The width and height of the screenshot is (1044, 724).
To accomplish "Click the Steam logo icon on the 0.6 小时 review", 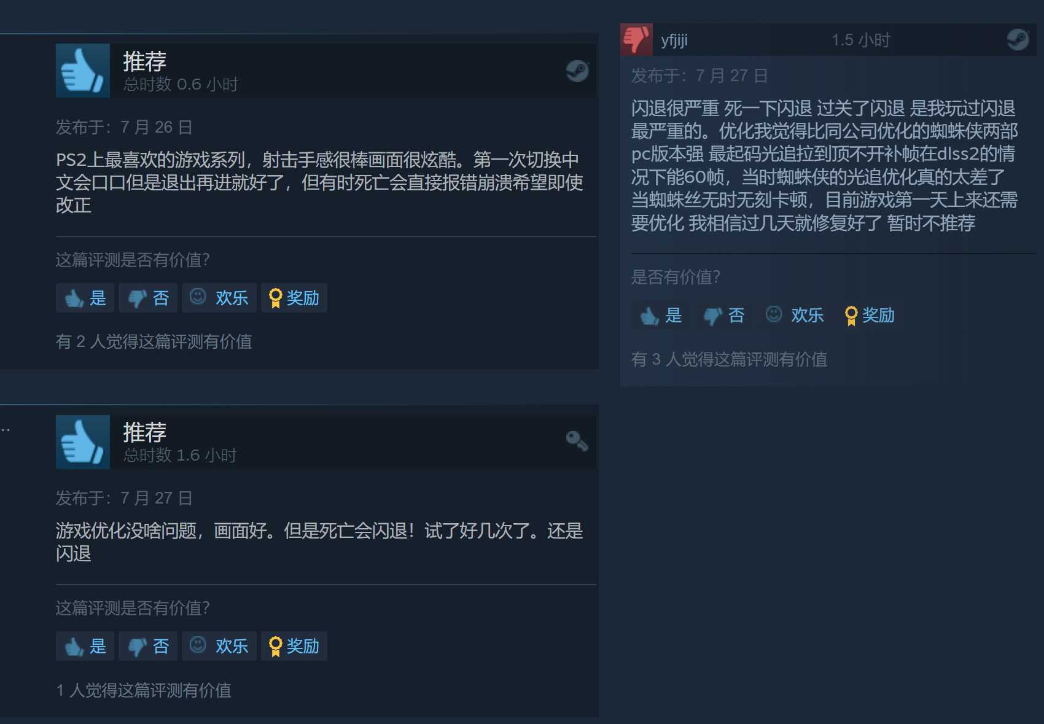I will 577,71.
